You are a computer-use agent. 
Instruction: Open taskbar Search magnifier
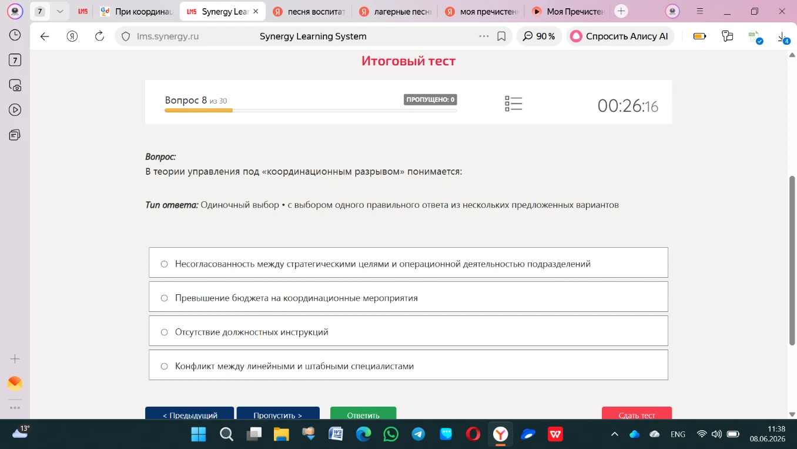click(x=226, y=434)
